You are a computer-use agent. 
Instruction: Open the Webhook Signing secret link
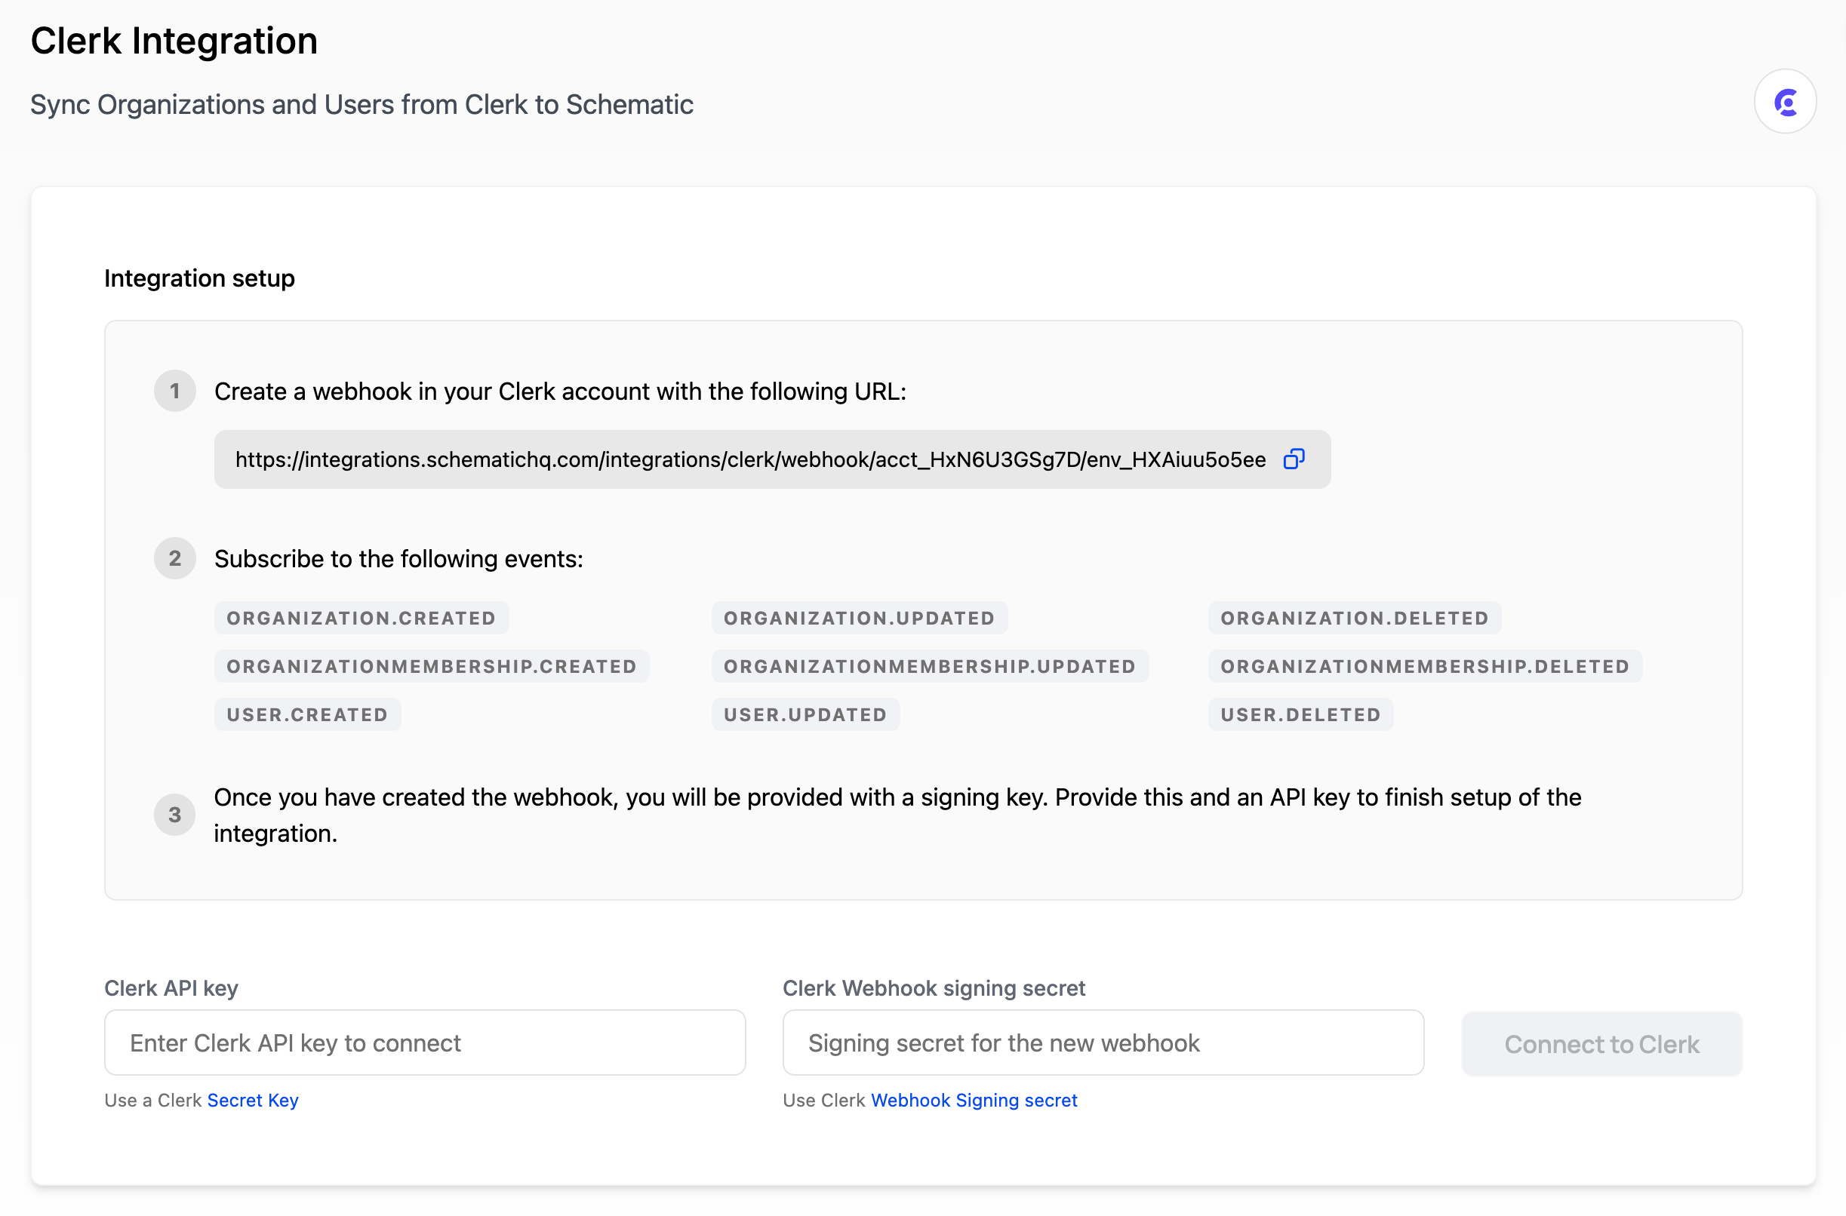point(974,1100)
